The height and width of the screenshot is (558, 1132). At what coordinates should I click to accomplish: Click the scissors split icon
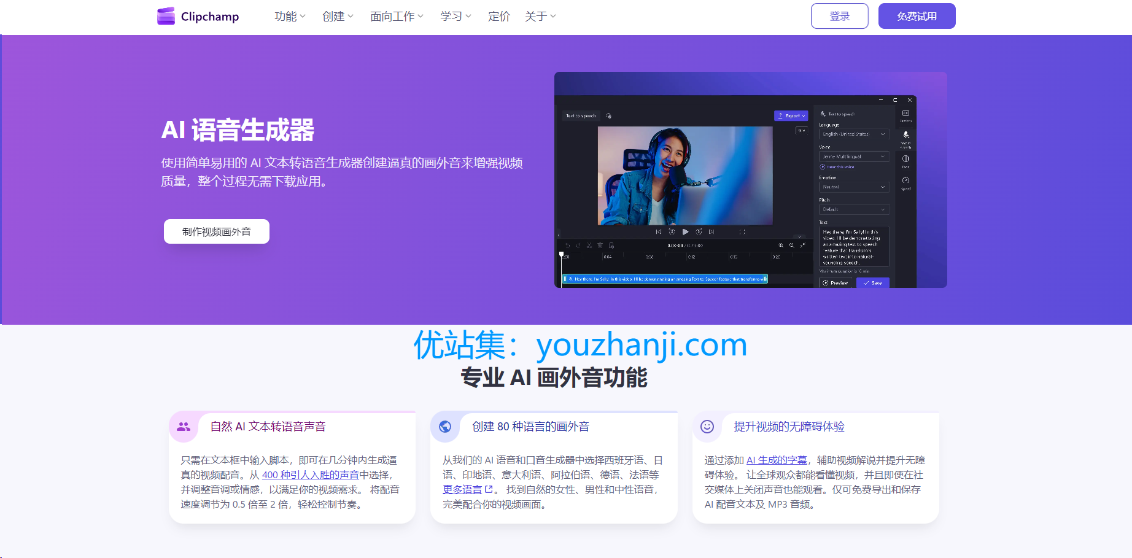pos(589,246)
